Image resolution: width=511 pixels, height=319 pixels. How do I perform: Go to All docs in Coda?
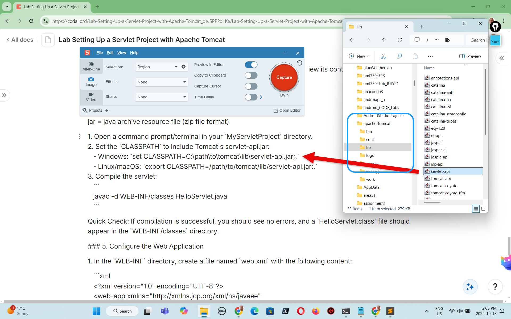(20, 40)
